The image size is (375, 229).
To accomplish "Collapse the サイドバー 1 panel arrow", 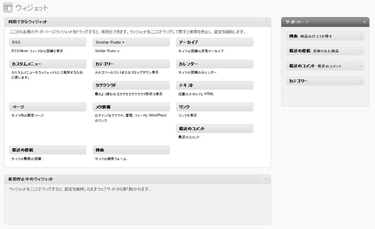I will coord(364,22).
